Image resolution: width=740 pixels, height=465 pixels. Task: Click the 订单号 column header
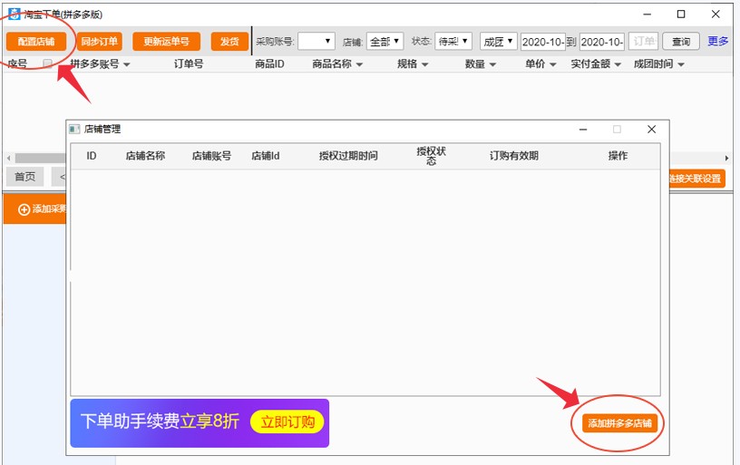tap(189, 63)
